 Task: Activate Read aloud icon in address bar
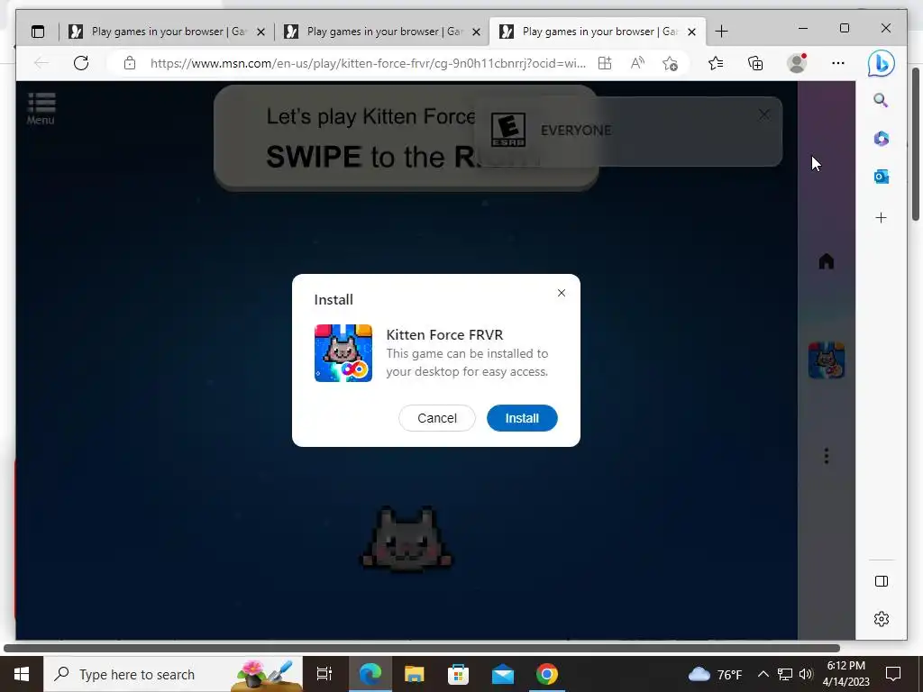[637, 63]
